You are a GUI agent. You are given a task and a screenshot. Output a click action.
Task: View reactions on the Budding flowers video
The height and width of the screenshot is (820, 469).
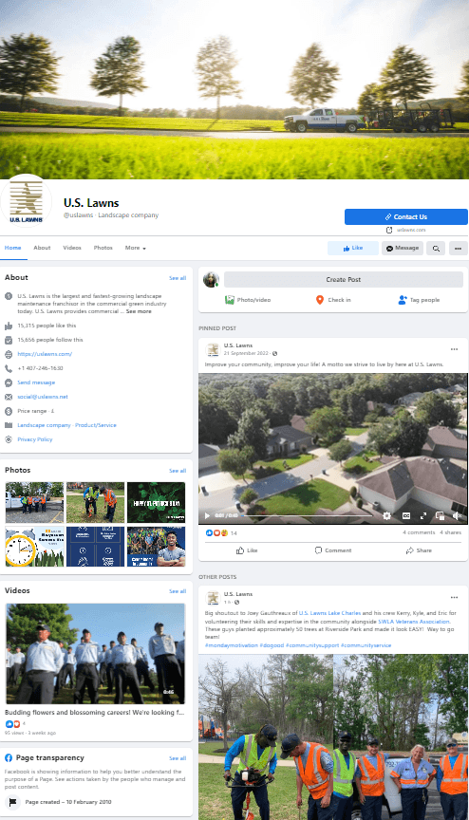[15, 724]
